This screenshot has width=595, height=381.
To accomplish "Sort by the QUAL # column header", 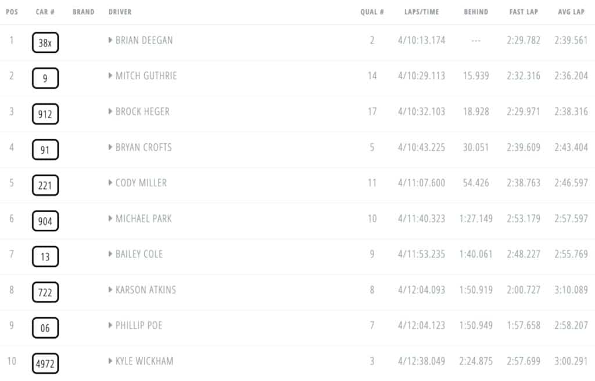I will click(x=372, y=12).
